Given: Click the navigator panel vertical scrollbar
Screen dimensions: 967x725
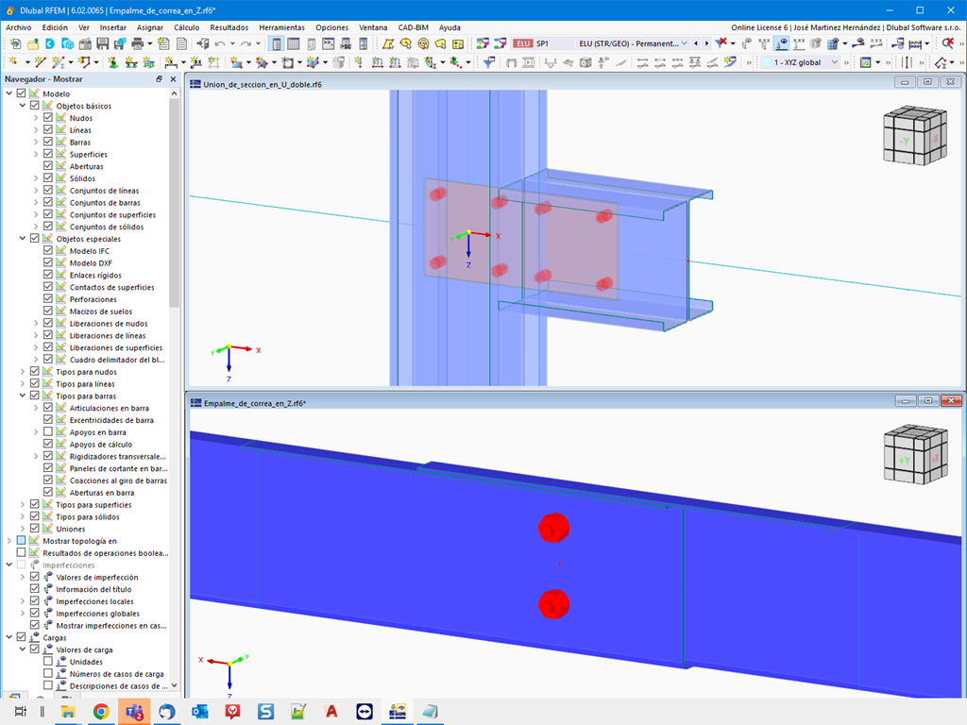Looking at the screenshot, I should click(174, 204).
